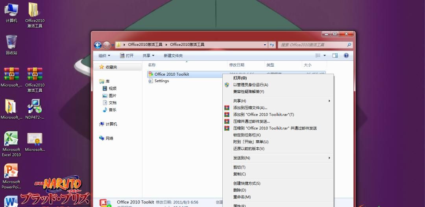Image resolution: width=425 pixels, height=207 pixels.
Task: Open the 视频 library
Action: (x=109, y=89)
